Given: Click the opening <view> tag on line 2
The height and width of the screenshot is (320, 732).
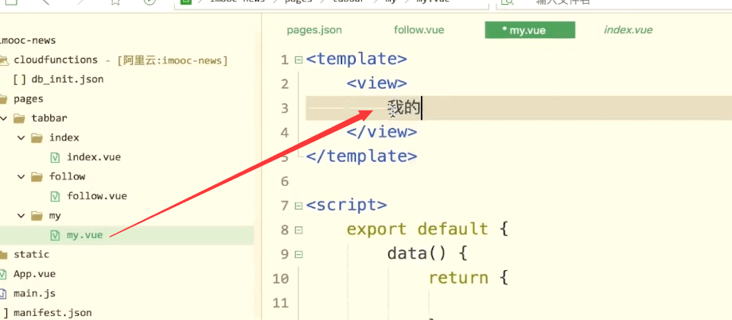Looking at the screenshot, I should (x=376, y=84).
